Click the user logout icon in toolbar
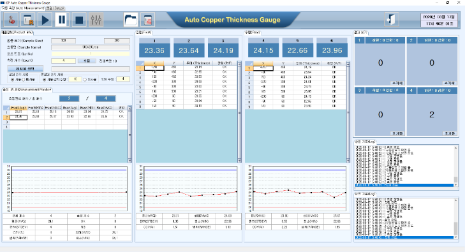 [11, 20]
